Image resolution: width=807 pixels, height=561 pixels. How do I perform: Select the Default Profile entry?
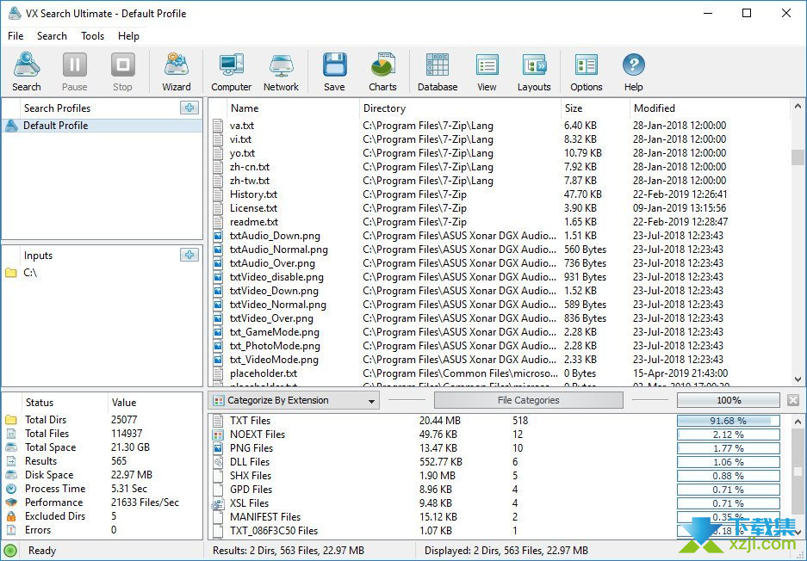102,126
